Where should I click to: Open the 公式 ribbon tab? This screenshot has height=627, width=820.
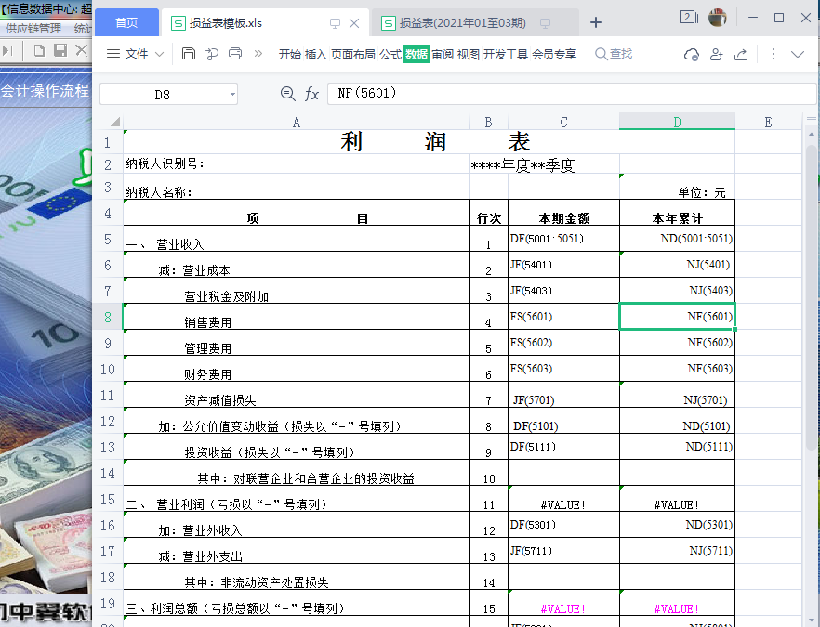click(390, 54)
